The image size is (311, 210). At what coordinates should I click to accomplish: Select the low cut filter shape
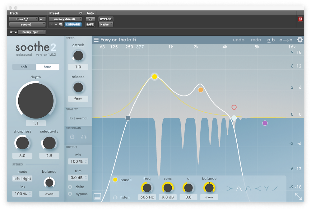230,188
